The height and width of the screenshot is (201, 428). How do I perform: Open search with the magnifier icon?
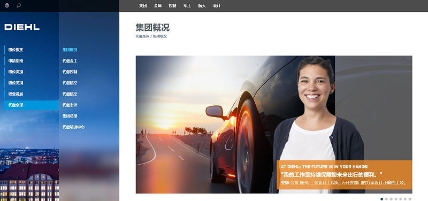point(19,5)
